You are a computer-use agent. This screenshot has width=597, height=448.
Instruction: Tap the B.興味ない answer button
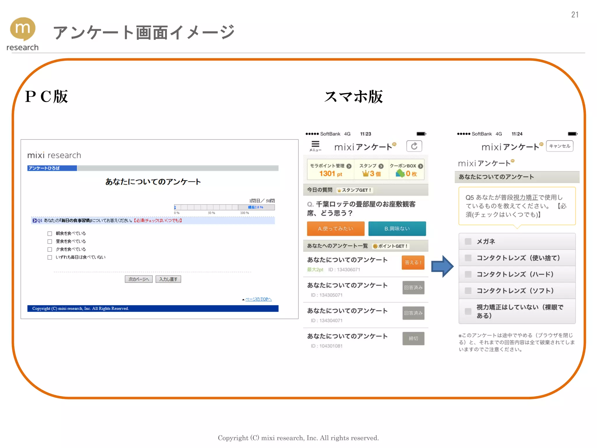tap(397, 229)
